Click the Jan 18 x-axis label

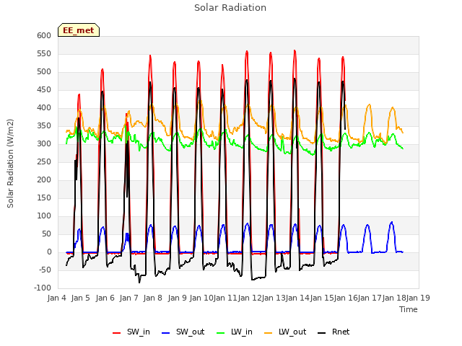394,298
